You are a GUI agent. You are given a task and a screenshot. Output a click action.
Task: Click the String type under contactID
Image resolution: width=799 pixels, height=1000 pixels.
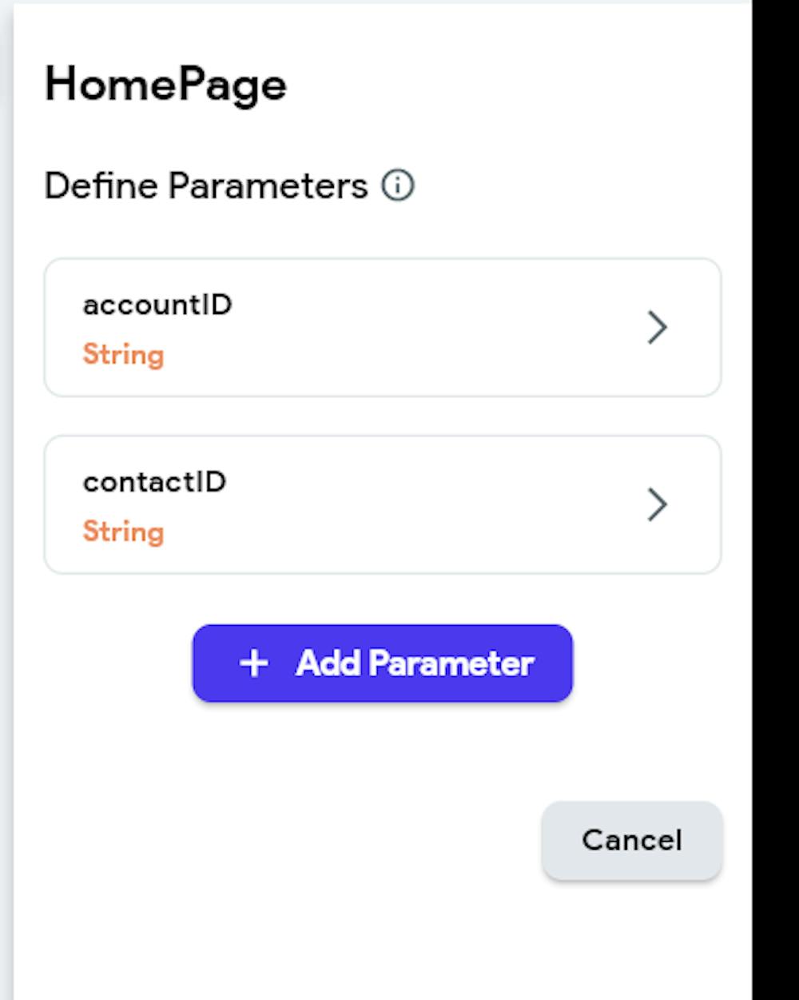click(124, 532)
